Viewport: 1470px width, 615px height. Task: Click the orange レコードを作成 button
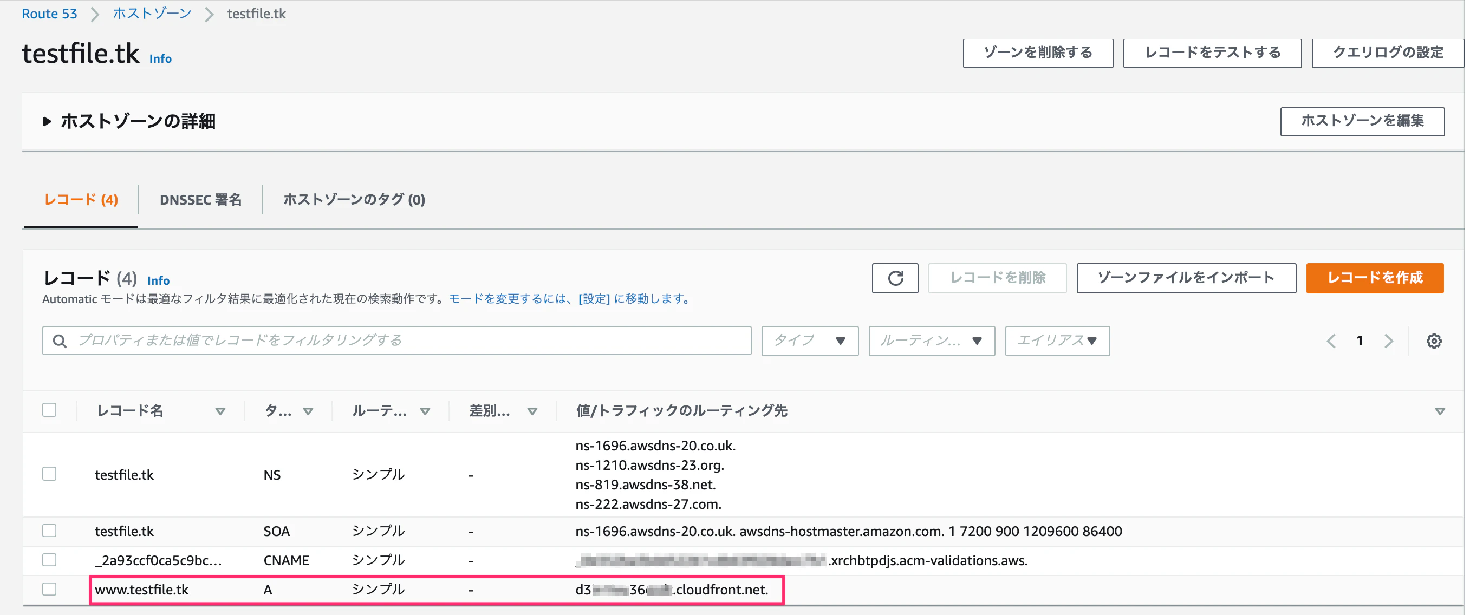tap(1374, 278)
